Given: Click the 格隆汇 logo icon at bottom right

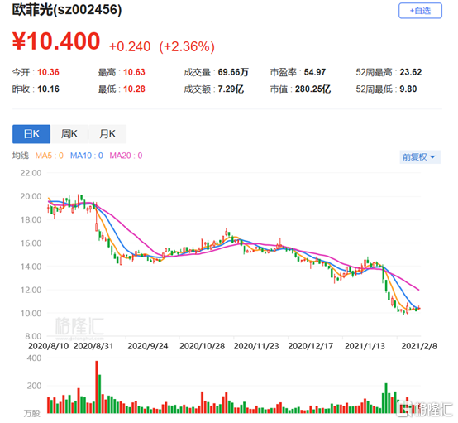Looking at the screenshot, I should coord(404,409).
